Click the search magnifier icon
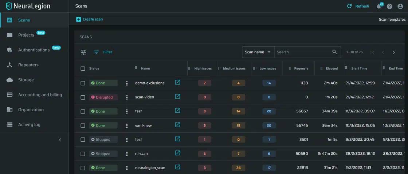408x174 pixels. point(335,52)
